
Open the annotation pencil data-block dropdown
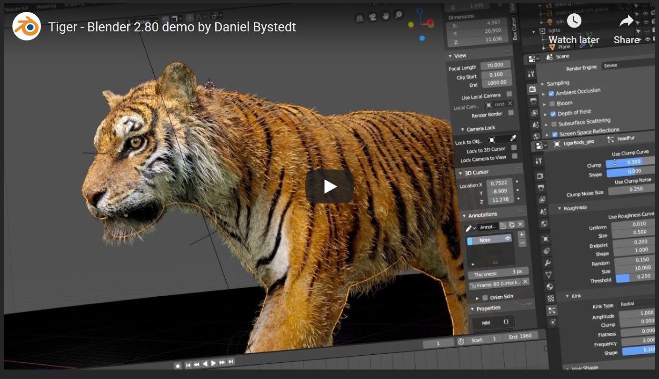[471, 228]
